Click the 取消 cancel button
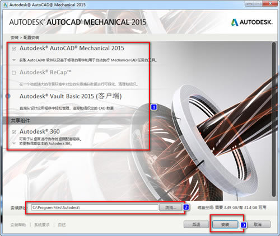280x236 pixels. coord(258,224)
